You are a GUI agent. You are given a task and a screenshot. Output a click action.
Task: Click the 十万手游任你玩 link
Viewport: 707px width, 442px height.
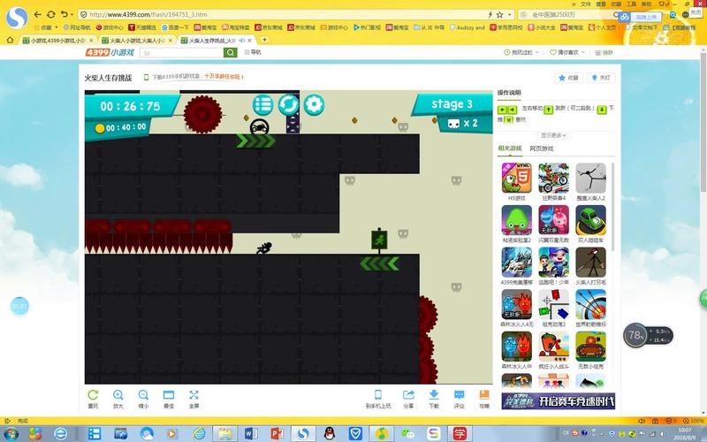225,78
